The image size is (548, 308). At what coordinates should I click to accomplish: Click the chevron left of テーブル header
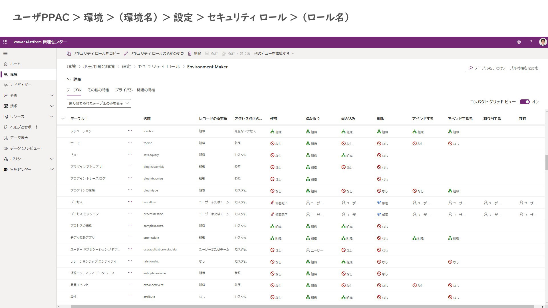pos(63,119)
